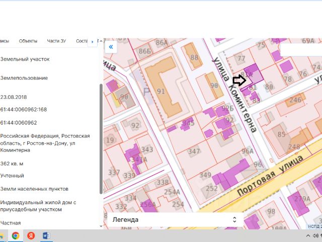The height and width of the screenshot is (242, 322).
Task: Click the Портовая улица label on map
Action: (x=270, y=175)
